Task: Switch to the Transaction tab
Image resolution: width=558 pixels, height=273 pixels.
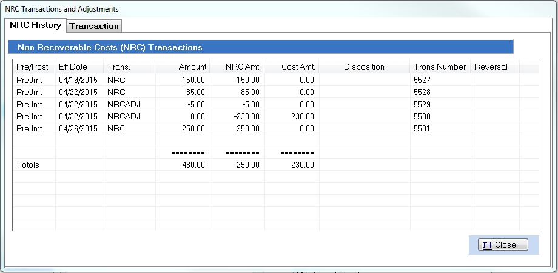Action: [x=93, y=26]
